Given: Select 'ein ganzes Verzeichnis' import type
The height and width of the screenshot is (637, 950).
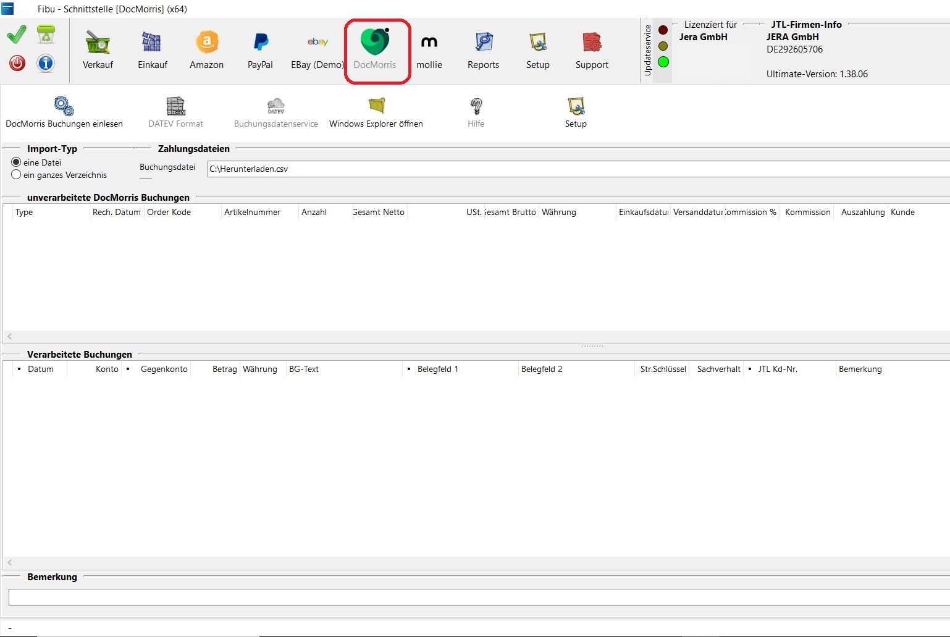Looking at the screenshot, I should (17, 175).
